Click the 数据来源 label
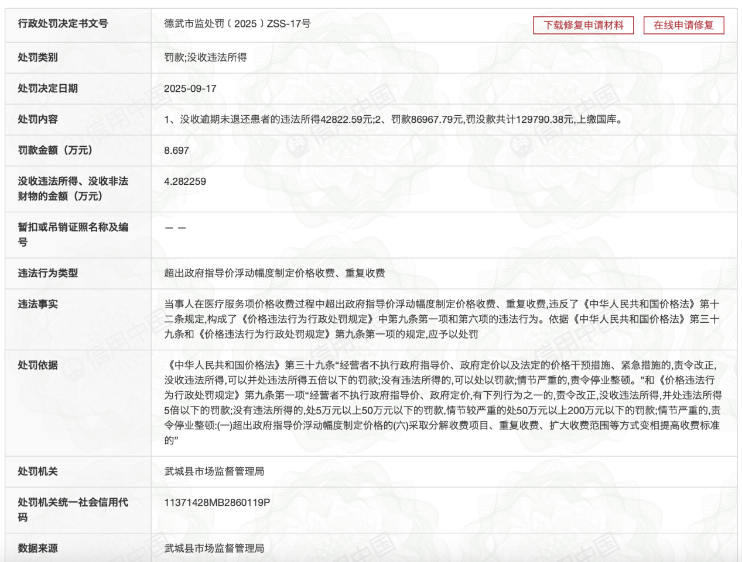The width and height of the screenshot is (742, 562). click(x=37, y=549)
